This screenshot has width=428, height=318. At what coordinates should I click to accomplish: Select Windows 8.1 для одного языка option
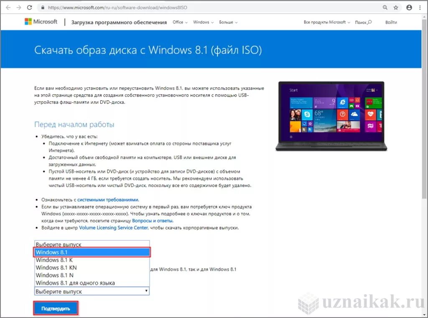(x=92, y=283)
